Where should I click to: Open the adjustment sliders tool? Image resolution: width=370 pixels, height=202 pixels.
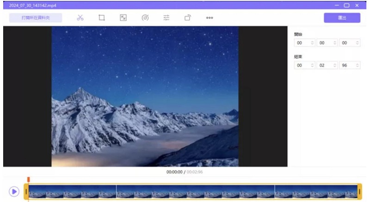[166, 18]
